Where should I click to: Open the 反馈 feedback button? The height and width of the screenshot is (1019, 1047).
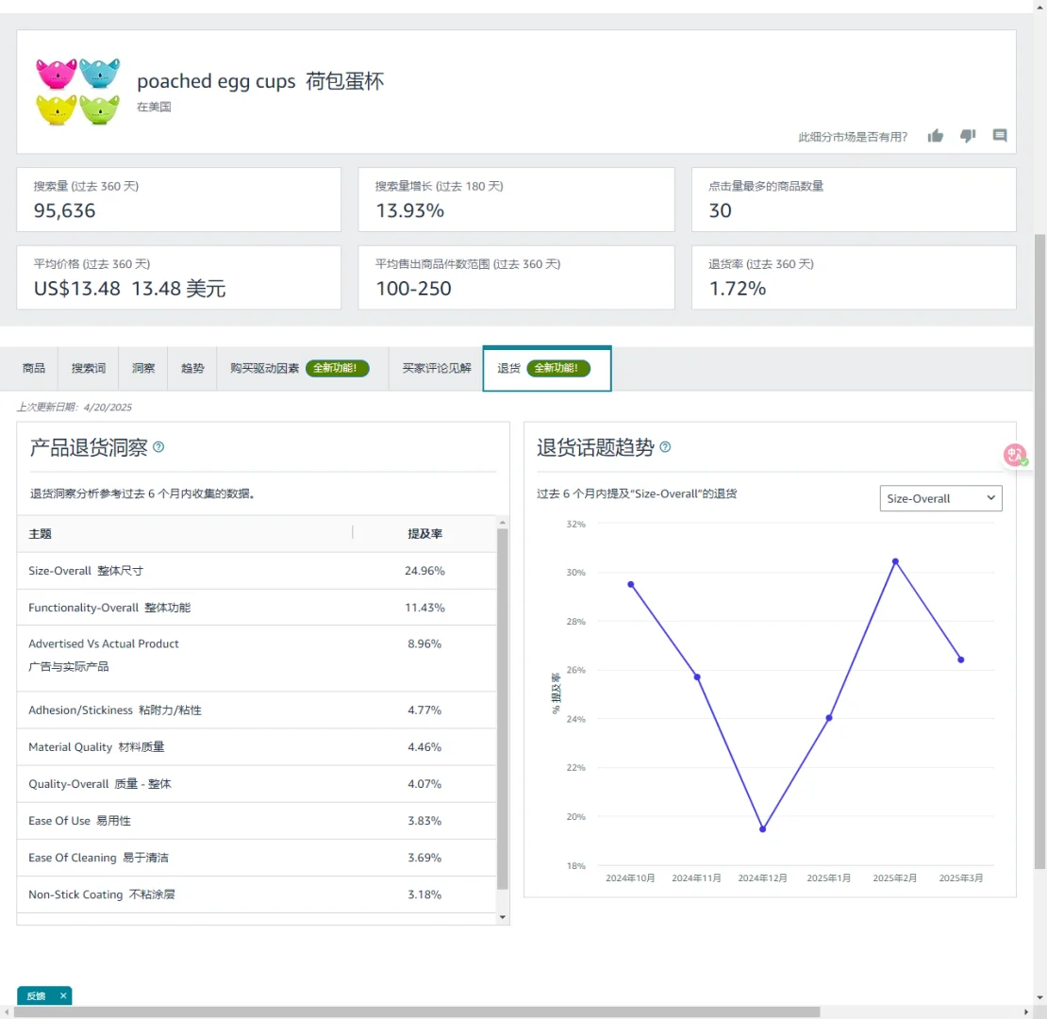pyautogui.click(x=36, y=995)
